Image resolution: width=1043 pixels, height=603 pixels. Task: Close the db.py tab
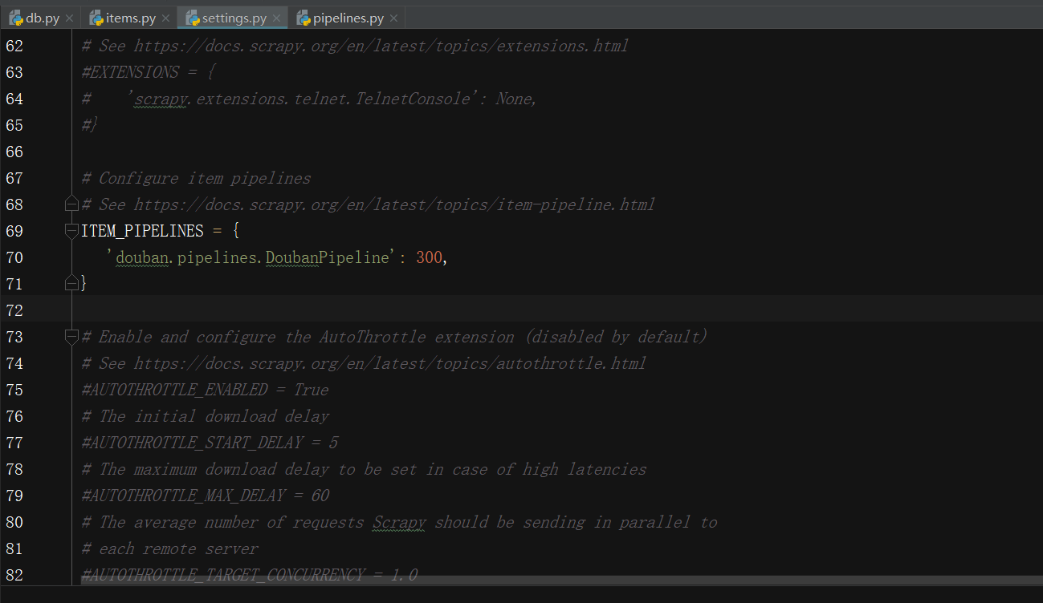(69, 18)
